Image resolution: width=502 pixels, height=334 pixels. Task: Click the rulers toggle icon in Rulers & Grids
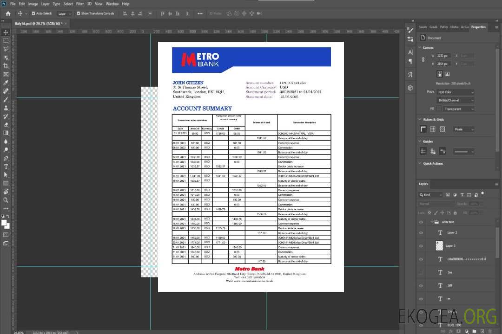click(423, 129)
